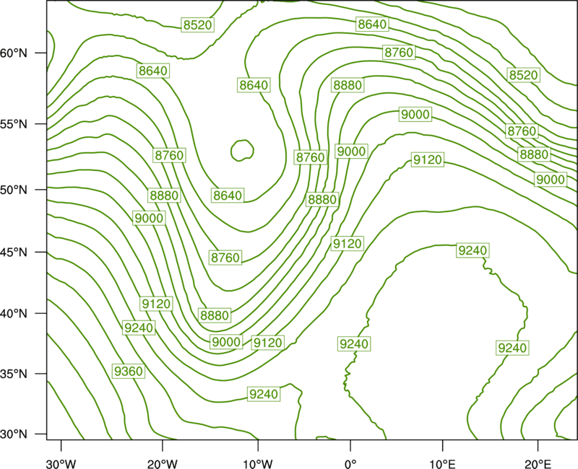Click the 0° longitude axis label
Image resolution: width=578 pixels, height=469 pixels.
[350, 463]
